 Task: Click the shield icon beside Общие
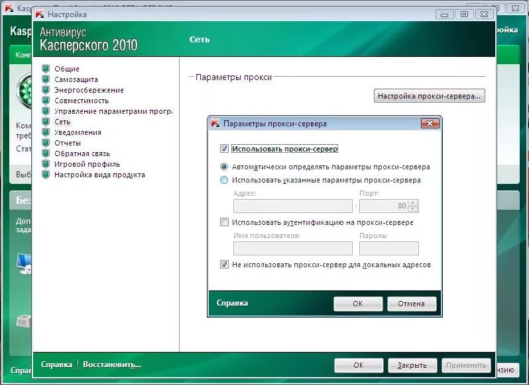coord(46,69)
